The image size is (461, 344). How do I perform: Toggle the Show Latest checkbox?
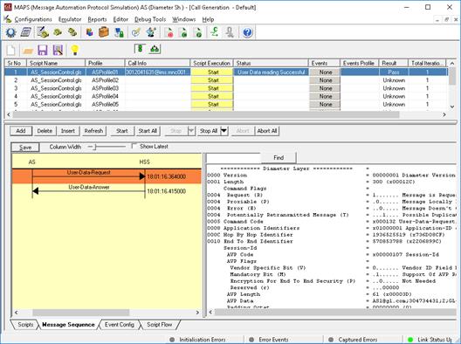pos(134,146)
